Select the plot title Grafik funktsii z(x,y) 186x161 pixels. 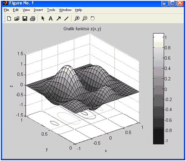point(82,29)
